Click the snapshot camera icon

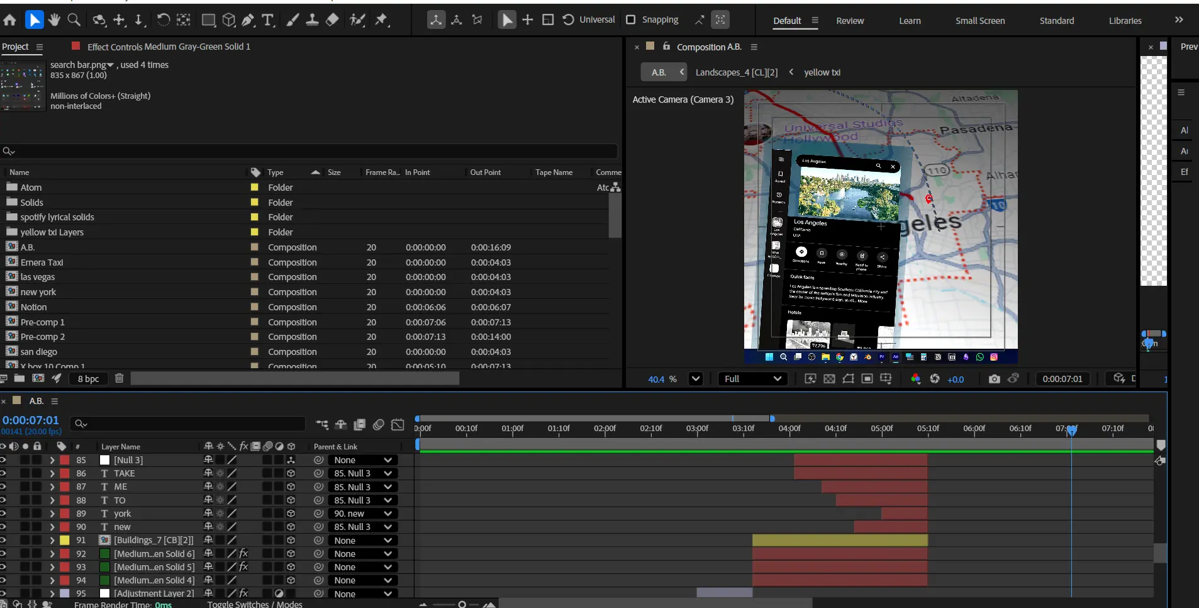(x=994, y=379)
